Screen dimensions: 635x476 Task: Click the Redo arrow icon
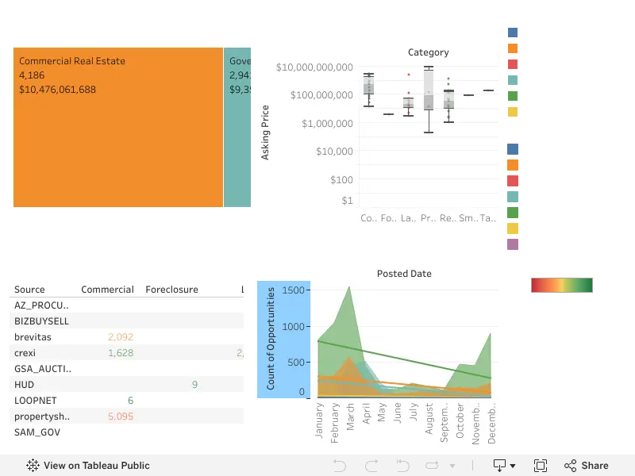(371, 466)
